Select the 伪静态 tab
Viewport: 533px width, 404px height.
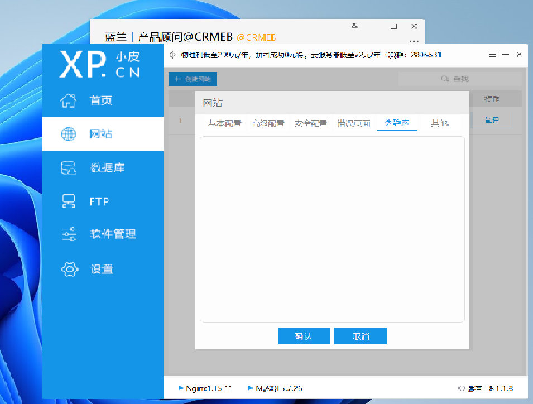(397, 123)
